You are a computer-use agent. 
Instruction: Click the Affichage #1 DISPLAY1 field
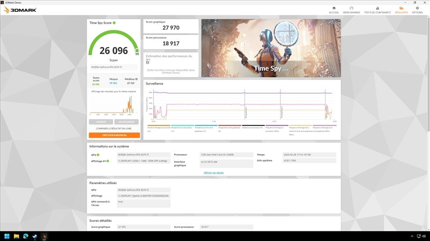pos(144,161)
